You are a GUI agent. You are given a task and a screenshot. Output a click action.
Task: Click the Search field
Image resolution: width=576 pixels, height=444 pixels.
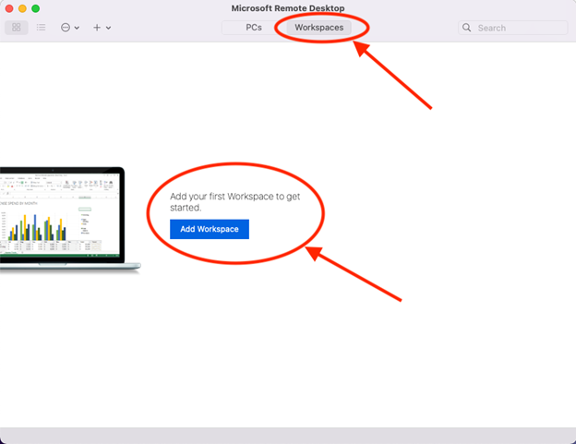click(513, 28)
